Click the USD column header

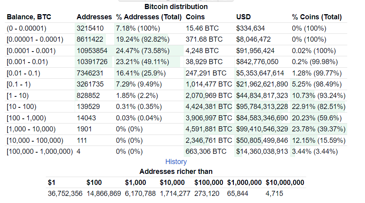pos(243,17)
